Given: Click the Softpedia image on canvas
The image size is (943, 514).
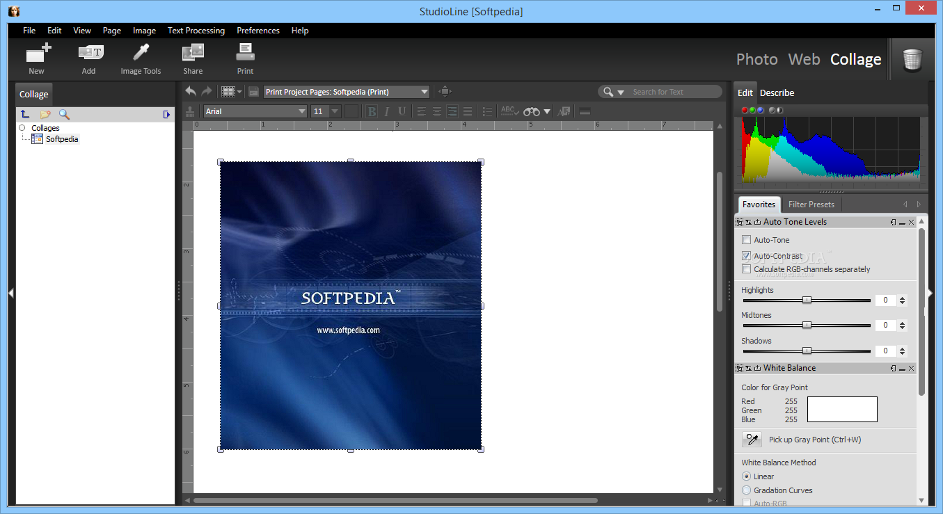Looking at the screenshot, I should click(x=351, y=305).
